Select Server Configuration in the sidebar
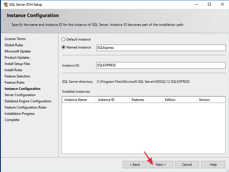This screenshot has width=229, height=172. tap(20, 95)
